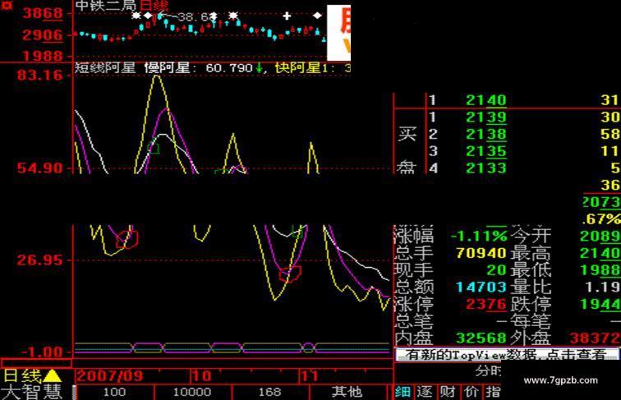Click the 涨幅 value -1.11%
This screenshot has height=400, width=621.
479,236
